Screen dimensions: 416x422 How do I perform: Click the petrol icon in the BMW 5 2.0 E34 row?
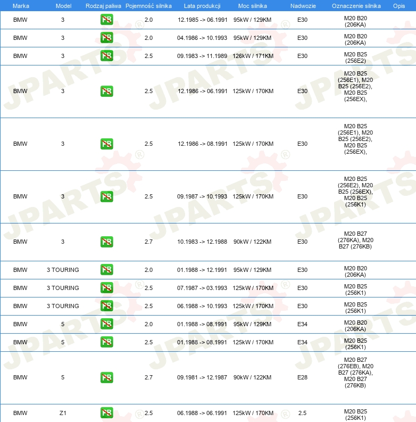(106, 324)
